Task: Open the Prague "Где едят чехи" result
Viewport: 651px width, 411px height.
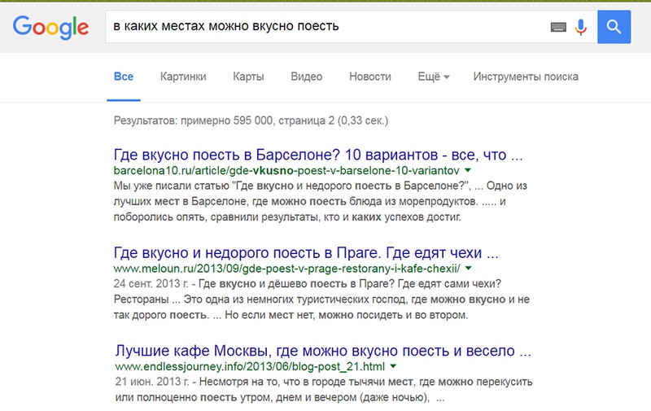Action: pos(307,251)
